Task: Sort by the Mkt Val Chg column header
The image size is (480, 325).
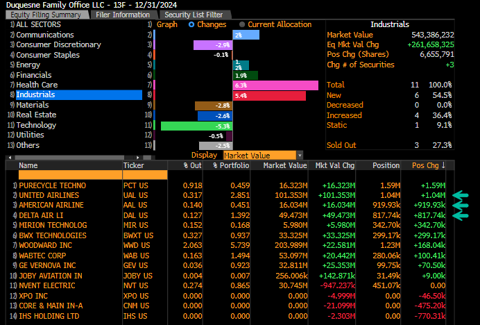Action: [335, 165]
